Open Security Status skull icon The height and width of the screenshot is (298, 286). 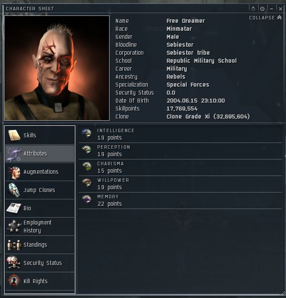[13, 263]
